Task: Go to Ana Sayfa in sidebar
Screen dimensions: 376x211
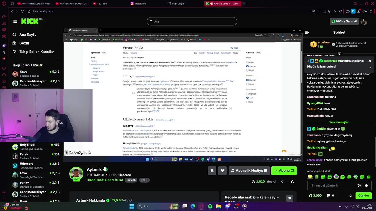Action: [24, 35]
